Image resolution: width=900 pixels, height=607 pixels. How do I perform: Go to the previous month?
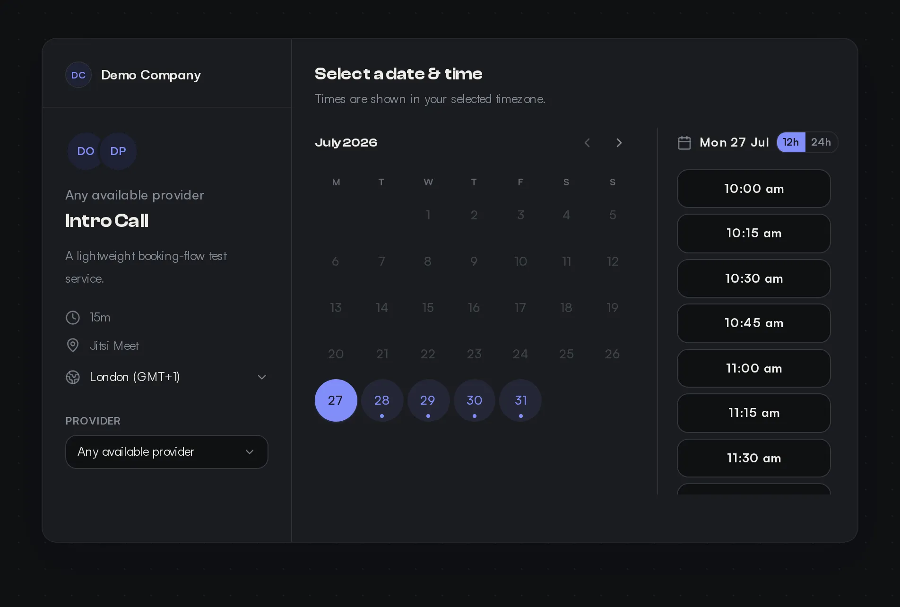(587, 143)
